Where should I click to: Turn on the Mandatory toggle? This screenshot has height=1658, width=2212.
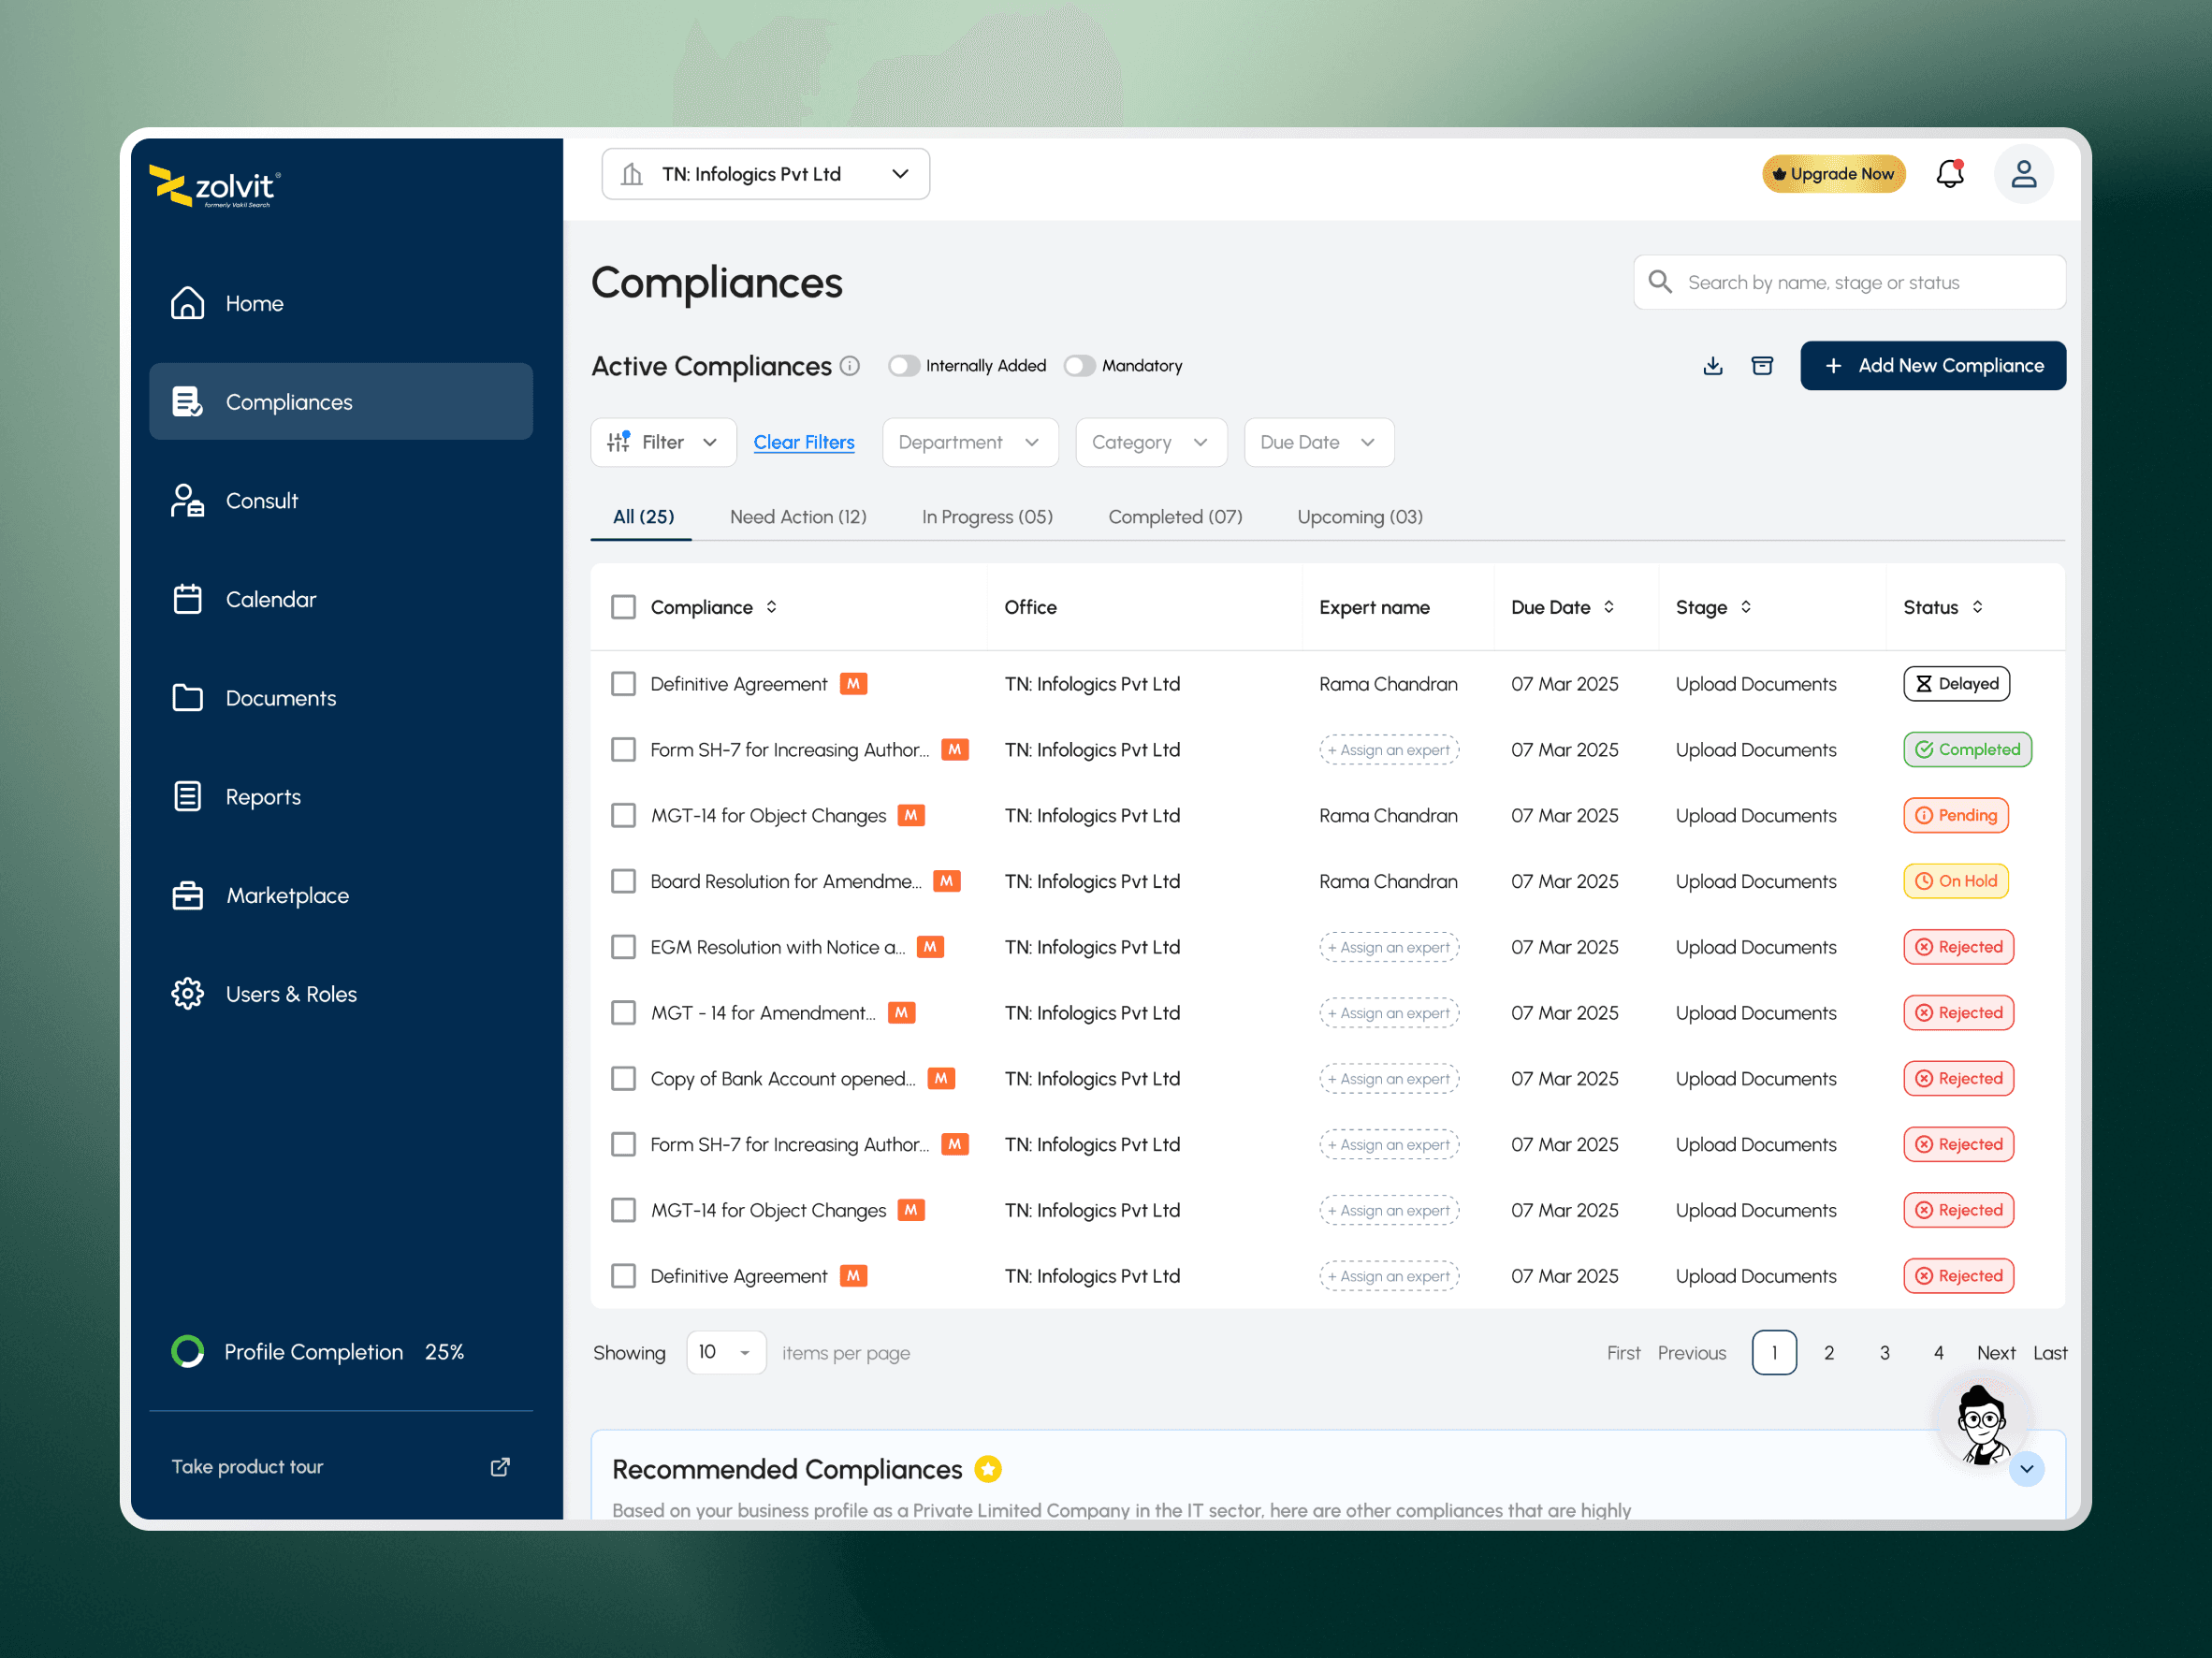[x=1079, y=366]
